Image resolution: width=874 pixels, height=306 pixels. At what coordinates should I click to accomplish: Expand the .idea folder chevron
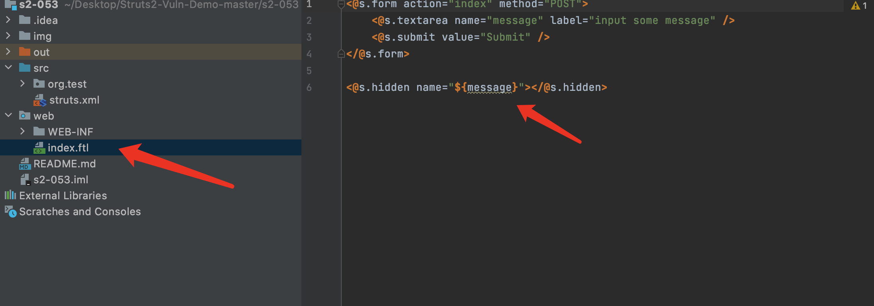(x=8, y=20)
